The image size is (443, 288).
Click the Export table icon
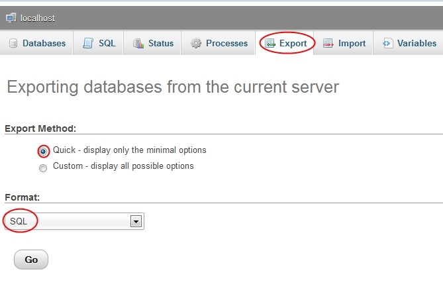click(270, 43)
